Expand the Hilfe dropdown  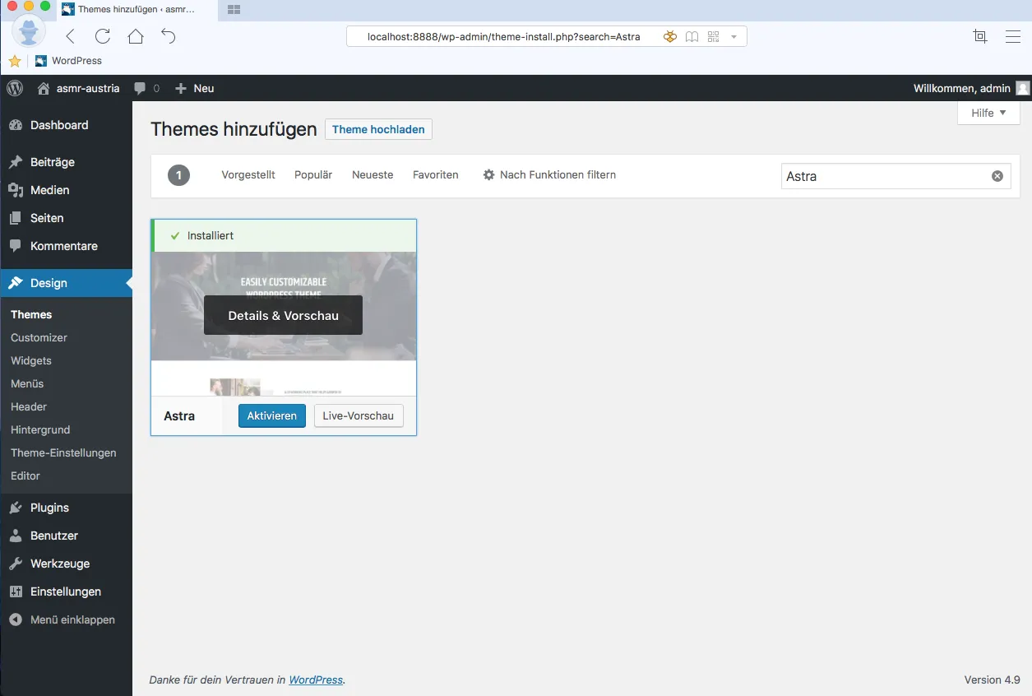[x=989, y=113]
